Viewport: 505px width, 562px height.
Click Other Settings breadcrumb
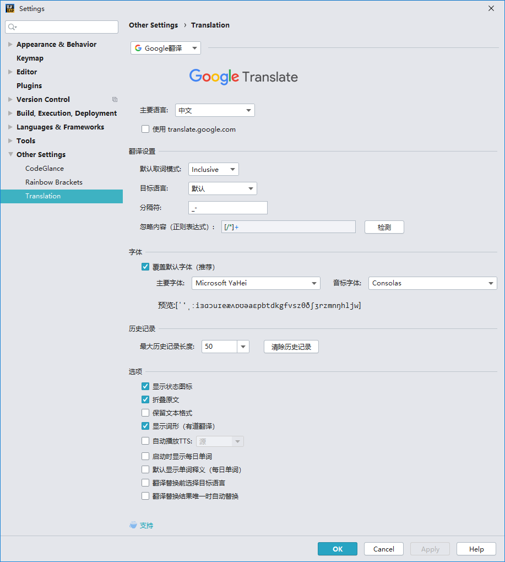153,25
